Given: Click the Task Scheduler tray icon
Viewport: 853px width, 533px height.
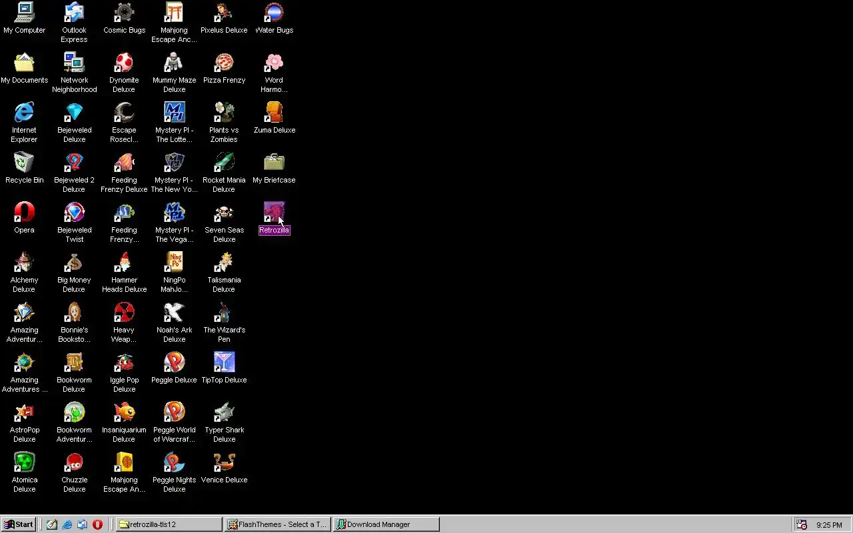Looking at the screenshot, I should point(802,524).
